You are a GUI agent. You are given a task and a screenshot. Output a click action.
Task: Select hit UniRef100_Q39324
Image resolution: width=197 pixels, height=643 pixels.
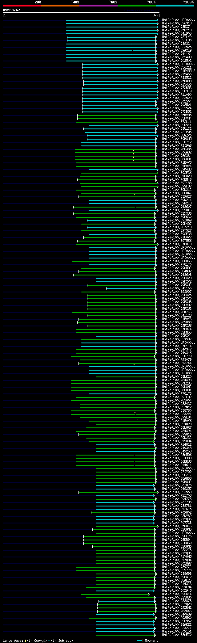[177, 44]
